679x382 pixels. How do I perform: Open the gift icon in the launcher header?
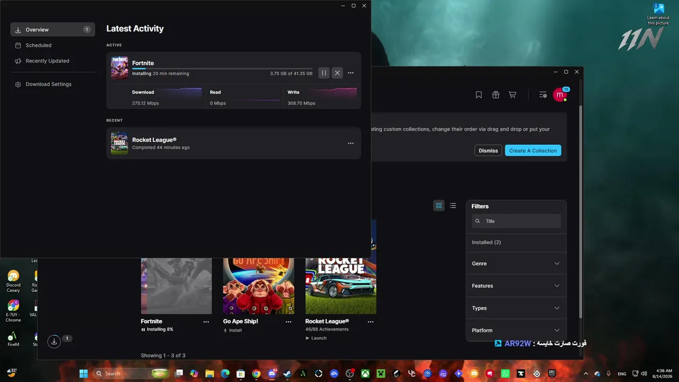495,95
